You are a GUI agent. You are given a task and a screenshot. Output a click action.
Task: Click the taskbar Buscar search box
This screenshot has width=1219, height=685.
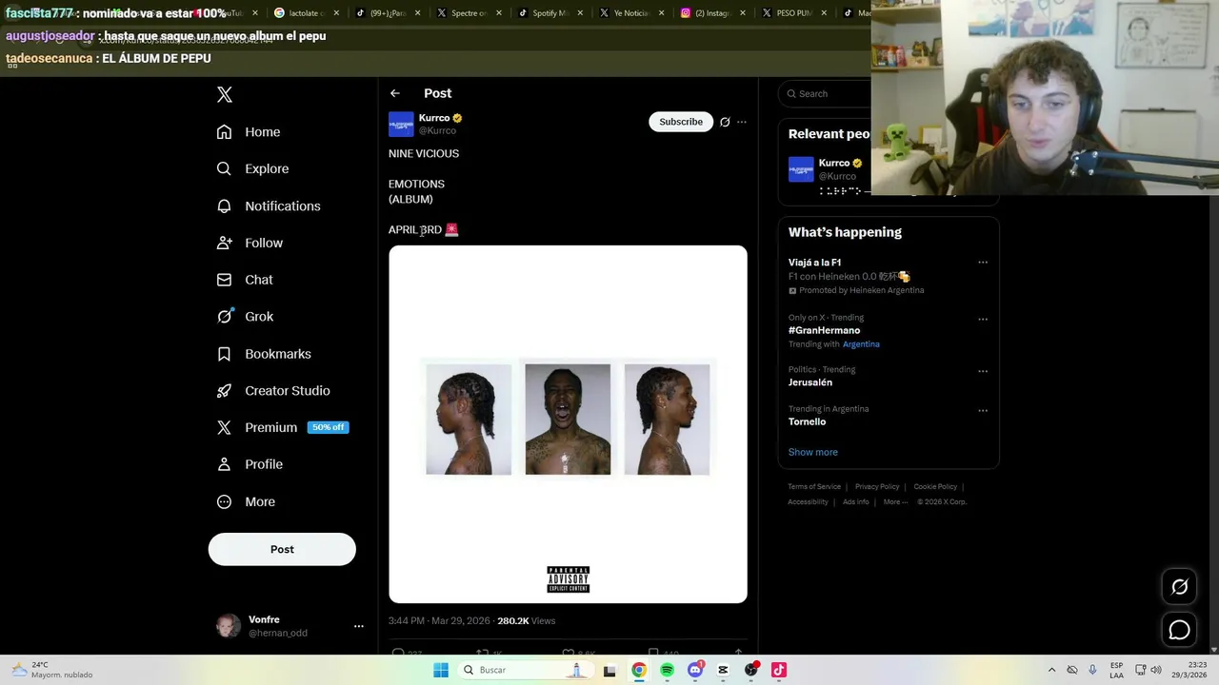pyautogui.click(x=526, y=670)
